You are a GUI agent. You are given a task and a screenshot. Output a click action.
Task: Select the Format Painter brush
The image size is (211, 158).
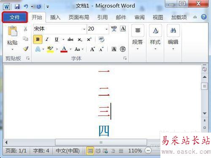(x=26, y=49)
